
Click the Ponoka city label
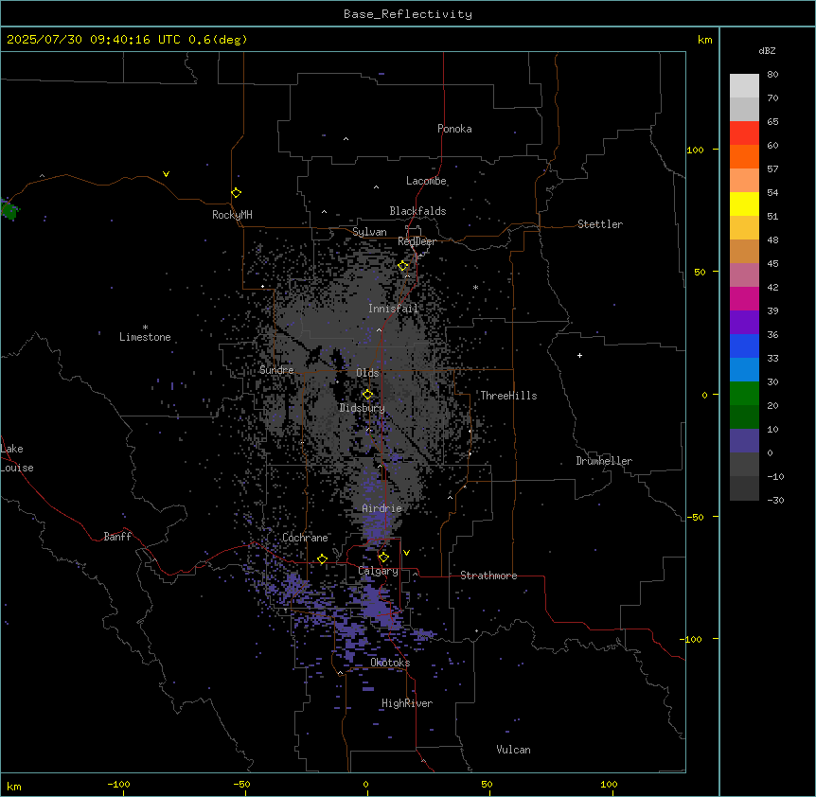point(454,129)
